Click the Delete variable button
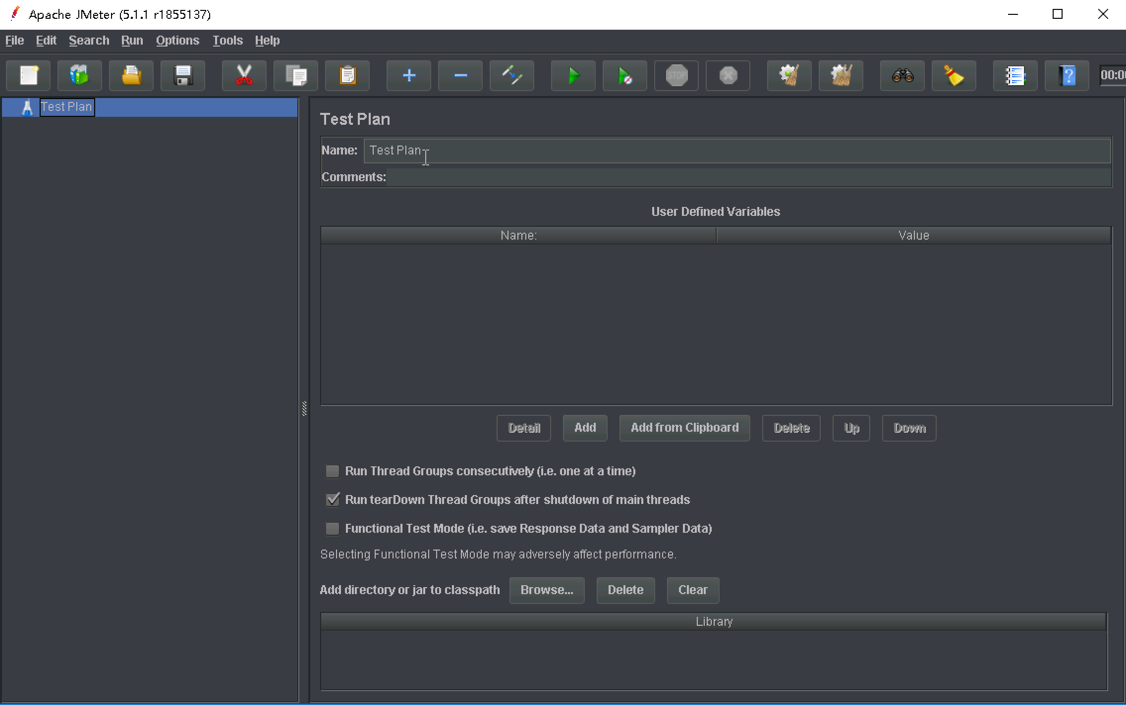Image resolution: width=1126 pixels, height=705 pixels. pos(791,428)
